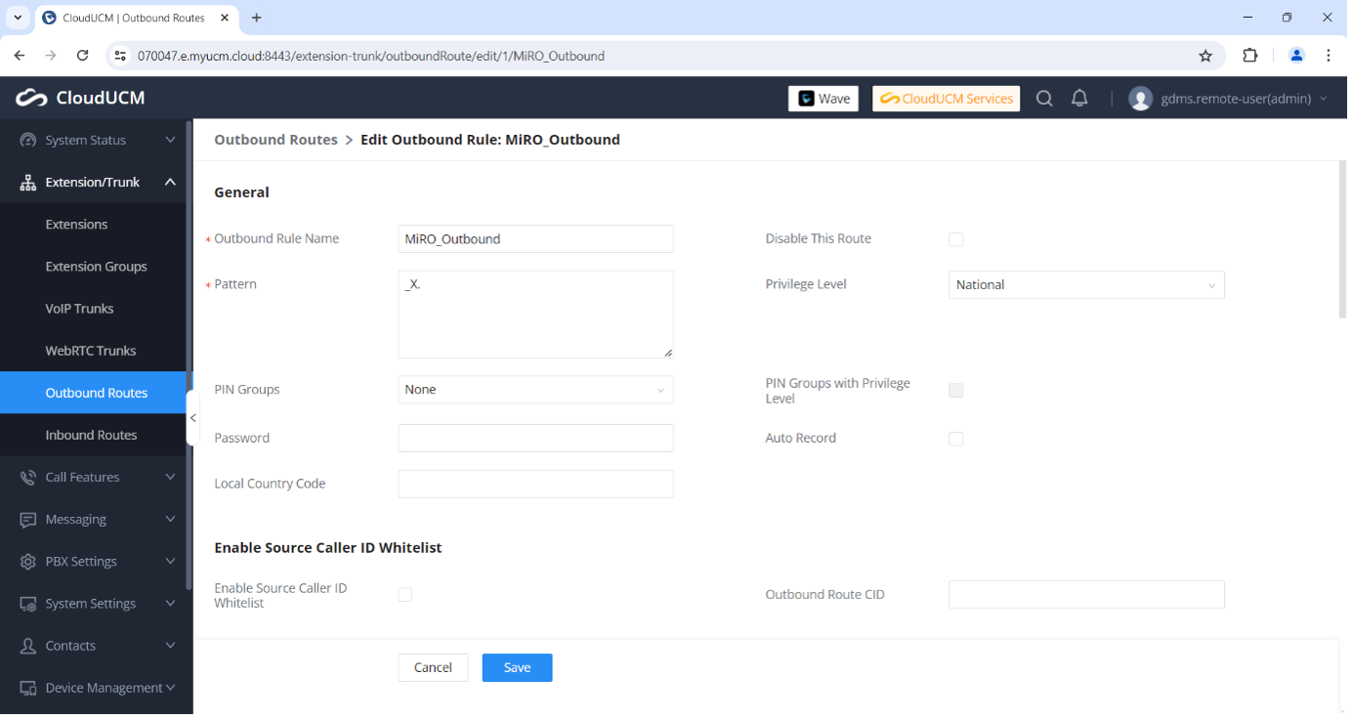Click the search magnifier icon in header
This screenshot has height=719, width=1352.
point(1044,99)
